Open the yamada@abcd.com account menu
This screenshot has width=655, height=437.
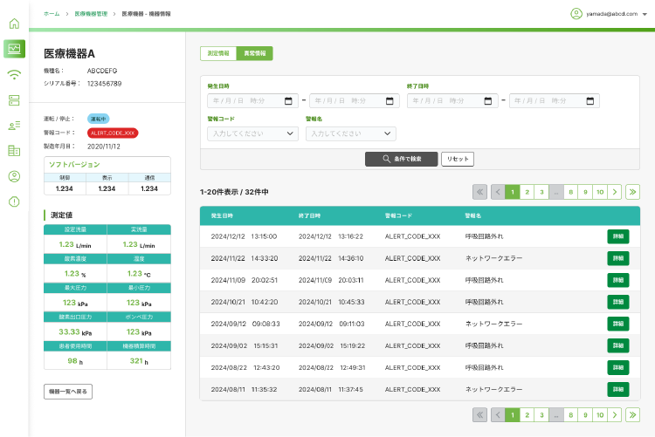click(x=609, y=14)
